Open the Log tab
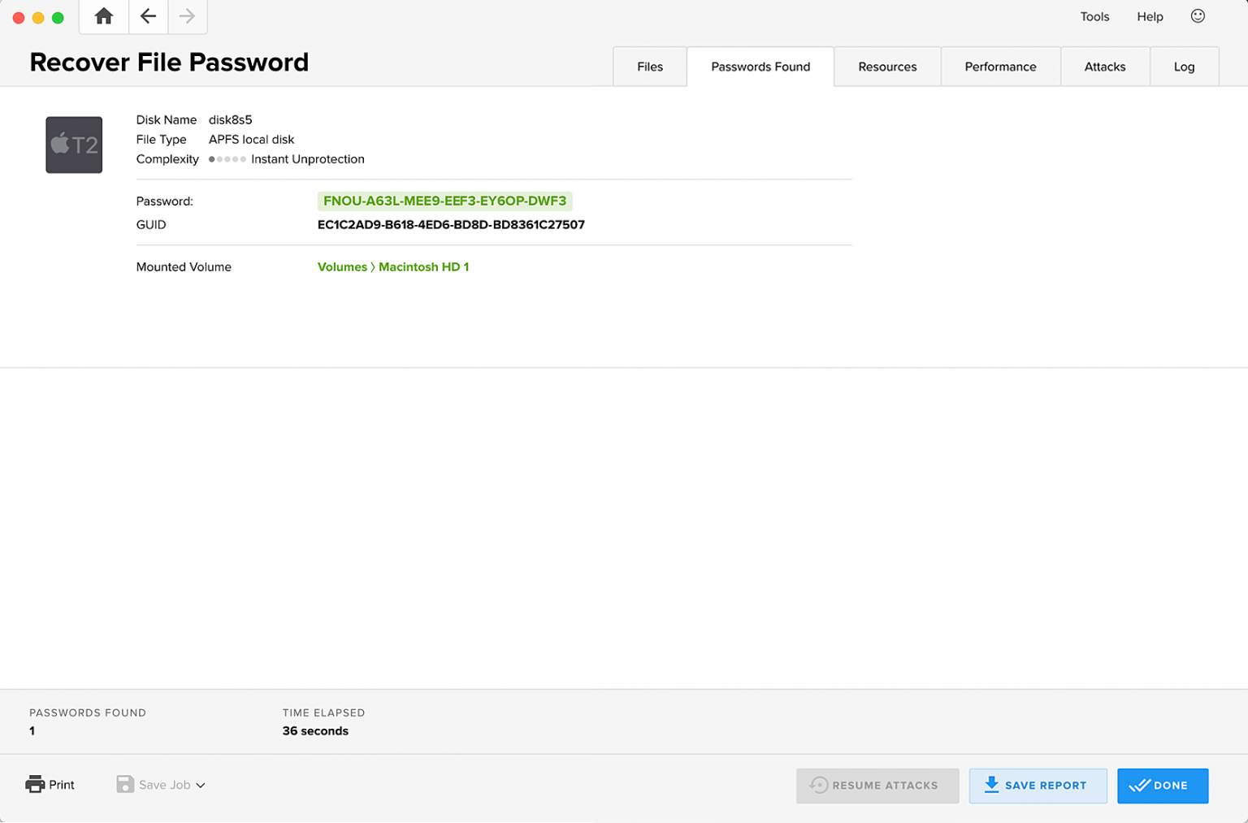The image size is (1248, 823). tap(1184, 66)
